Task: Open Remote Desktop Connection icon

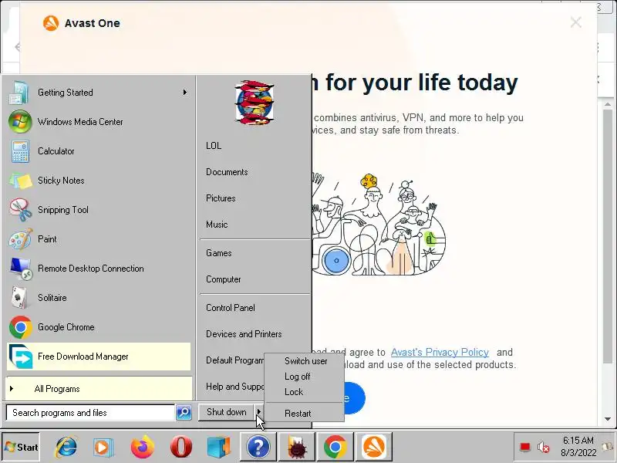Action: point(21,269)
